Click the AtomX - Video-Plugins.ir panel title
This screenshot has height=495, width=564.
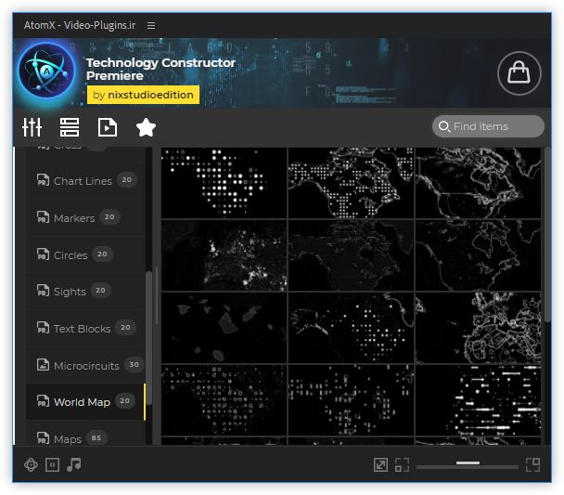point(80,25)
